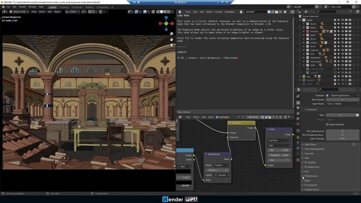Image resolution: width=361 pixels, height=203 pixels.
Task: Open the Templates menu in text editor
Action: tap(230, 12)
